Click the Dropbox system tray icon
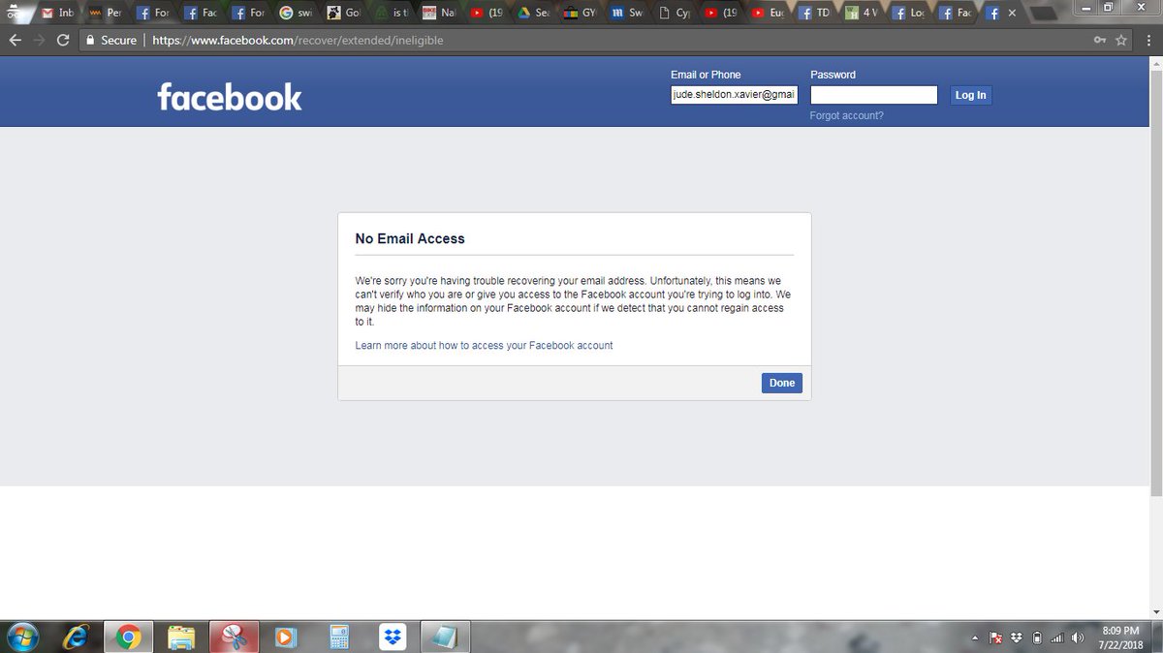The width and height of the screenshot is (1163, 653). pyautogui.click(x=1016, y=637)
